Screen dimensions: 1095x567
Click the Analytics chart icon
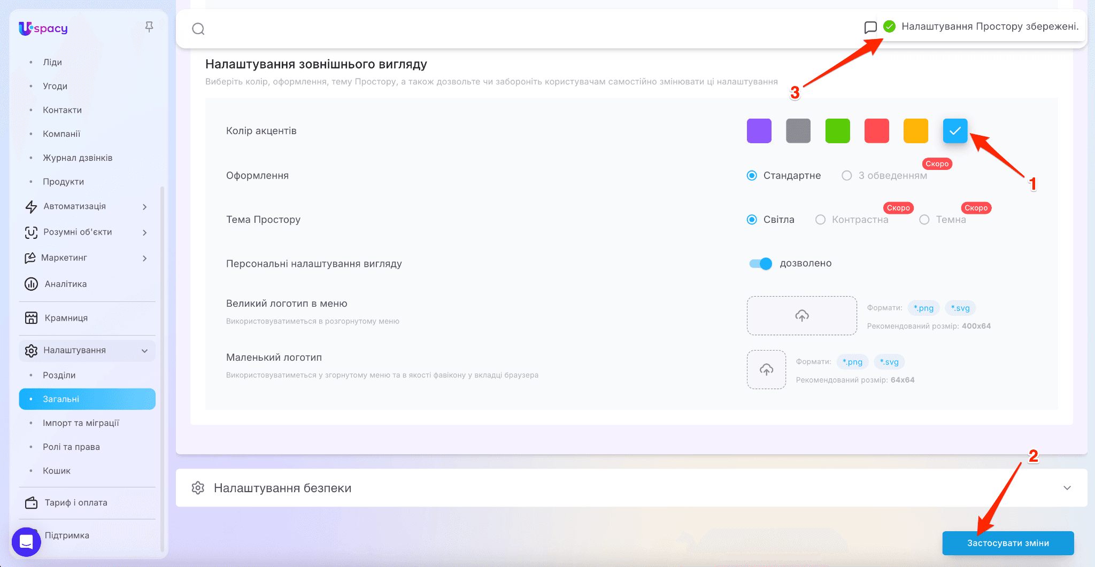click(31, 284)
